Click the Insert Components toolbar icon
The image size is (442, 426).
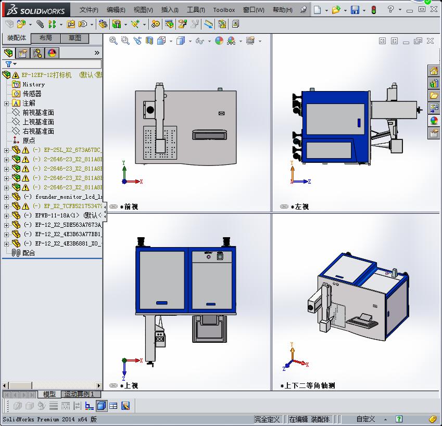21,24
